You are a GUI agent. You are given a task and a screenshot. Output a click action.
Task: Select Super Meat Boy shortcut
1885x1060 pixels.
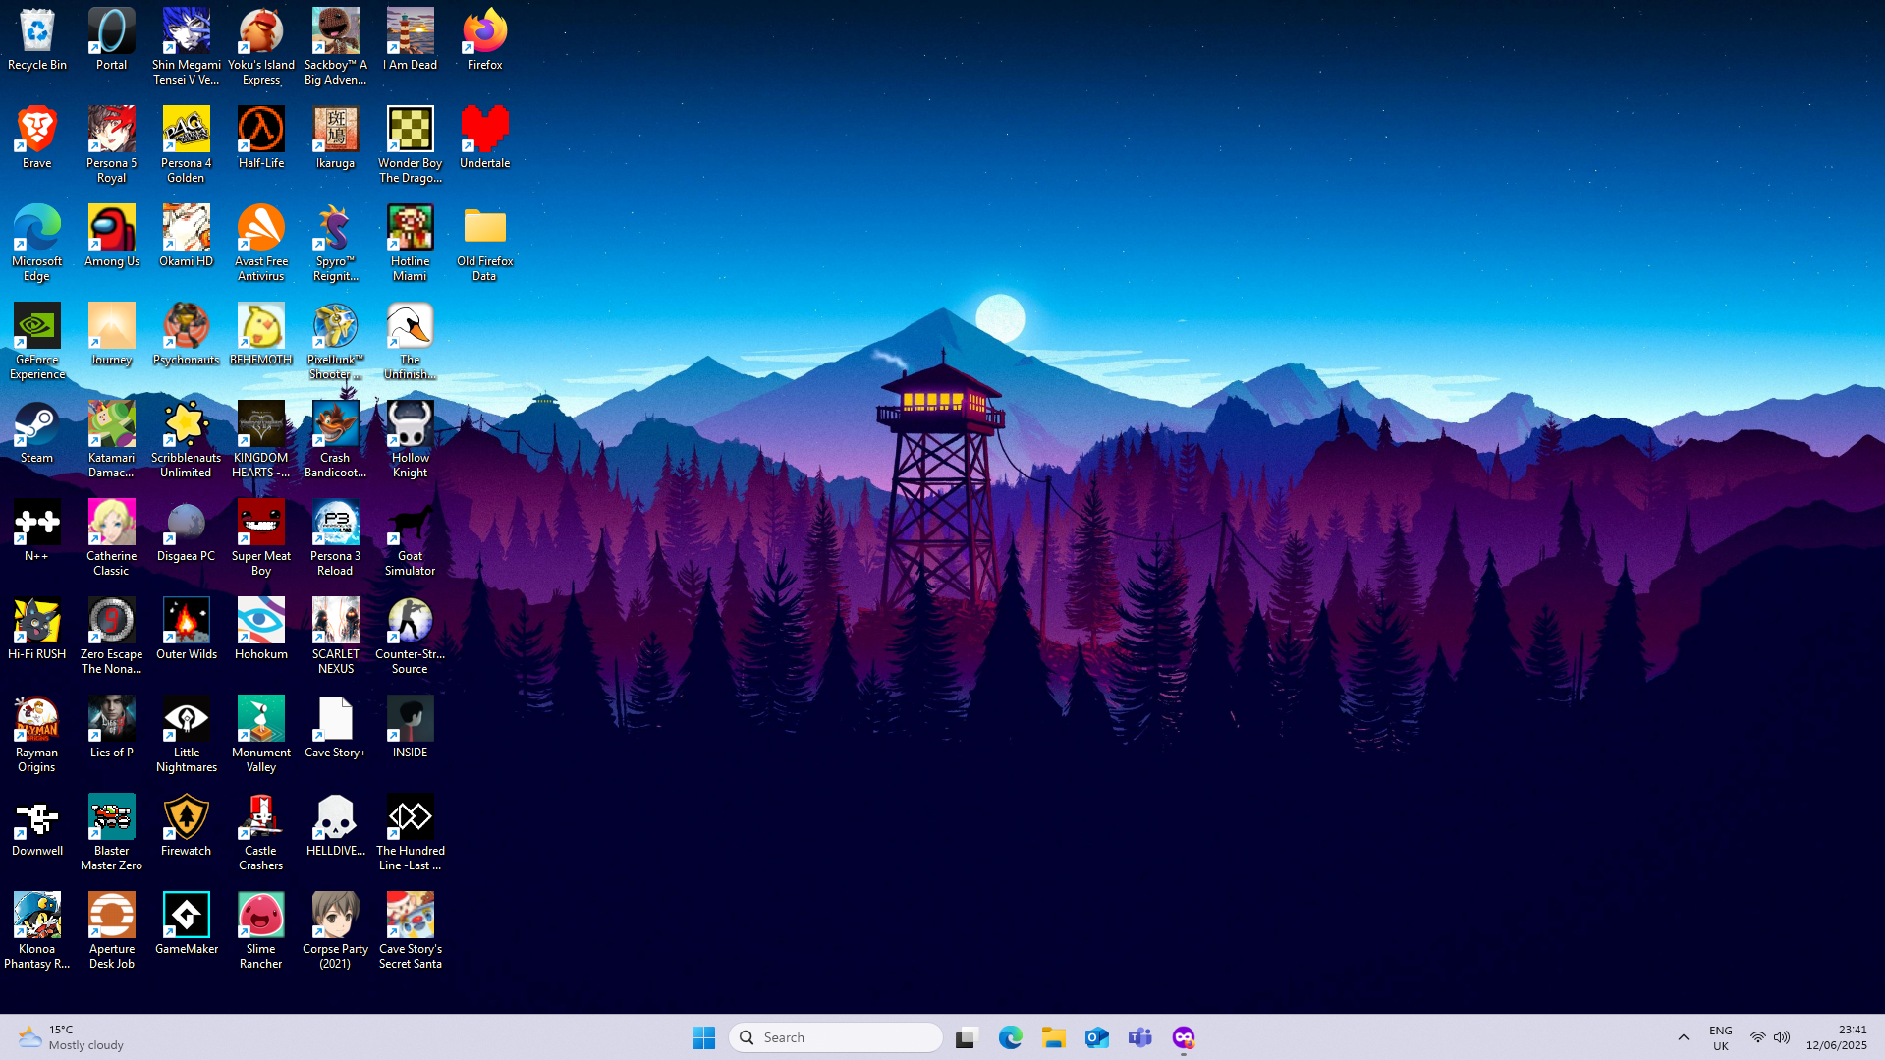(261, 523)
